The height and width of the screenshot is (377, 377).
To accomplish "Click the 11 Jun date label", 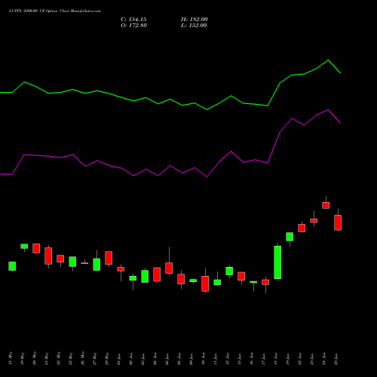I will pyautogui.click(x=216, y=359).
